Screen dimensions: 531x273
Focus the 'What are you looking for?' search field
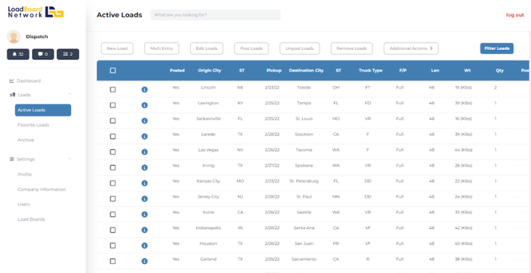pyautogui.click(x=216, y=15)
